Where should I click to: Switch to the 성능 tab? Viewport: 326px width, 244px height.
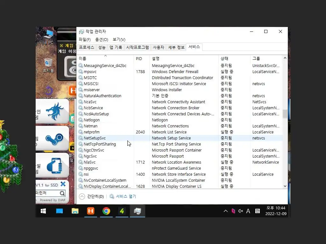[x=102, y=47]
